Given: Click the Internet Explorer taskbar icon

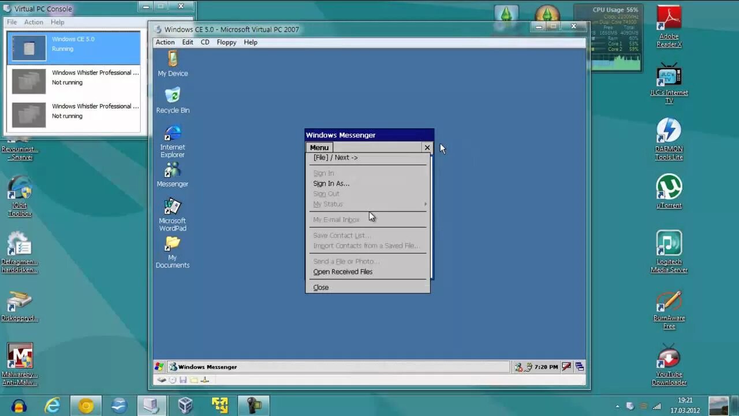Looking at the screenshot, I should click(x=53, y=406).
